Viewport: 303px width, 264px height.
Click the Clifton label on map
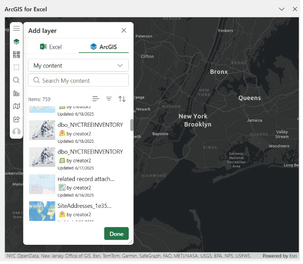[x=147, y=56]
